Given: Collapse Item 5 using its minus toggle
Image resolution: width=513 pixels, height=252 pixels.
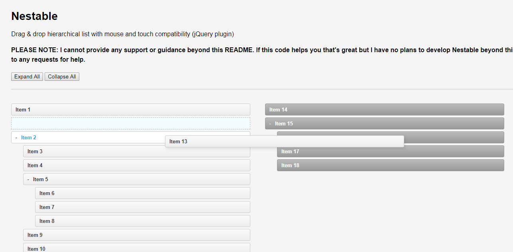Looking at the screenshot, I should tap(28, 179).
